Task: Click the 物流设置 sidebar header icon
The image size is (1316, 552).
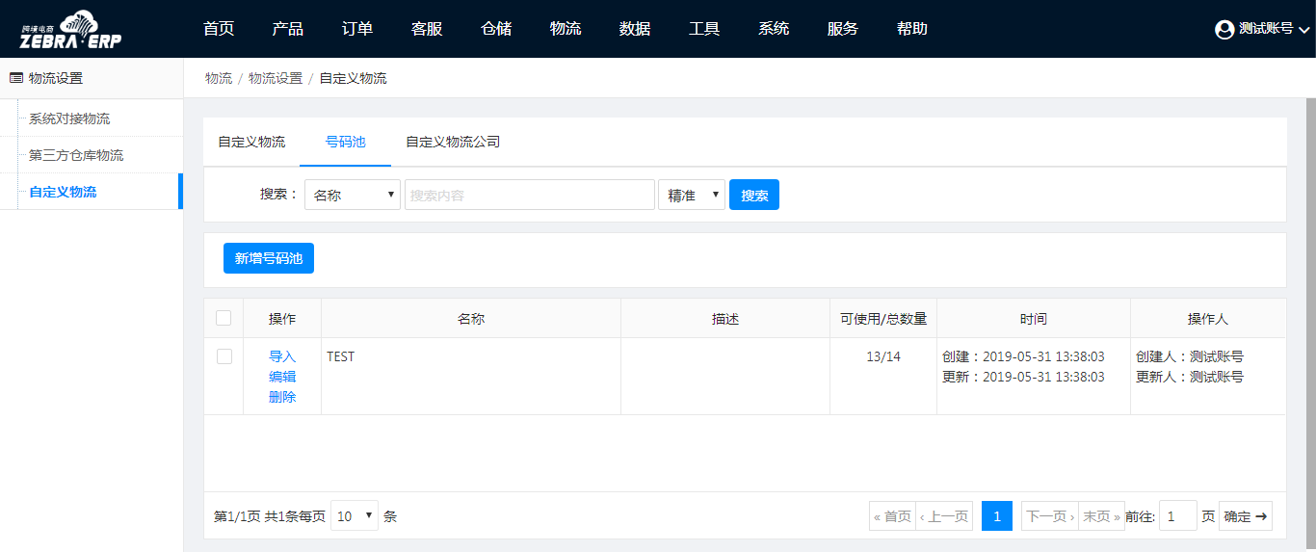Action: click(x=15, y=78)
